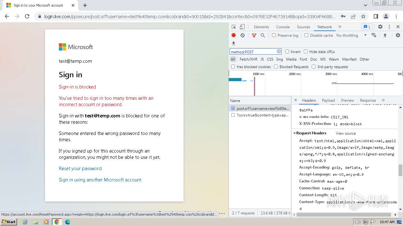
Task: Open a new browser tab
Action: click(x=85, y=5)
